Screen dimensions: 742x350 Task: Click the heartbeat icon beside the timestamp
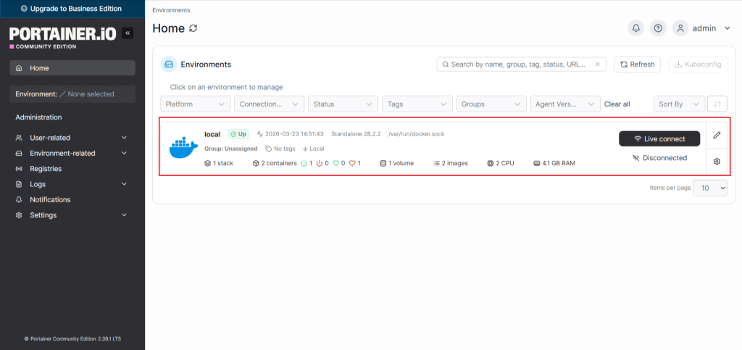[x=260, y=134]
